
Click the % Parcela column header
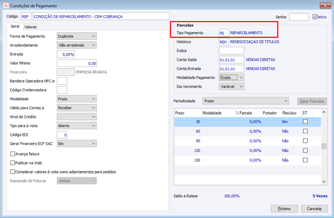click(x=248, y=113)
